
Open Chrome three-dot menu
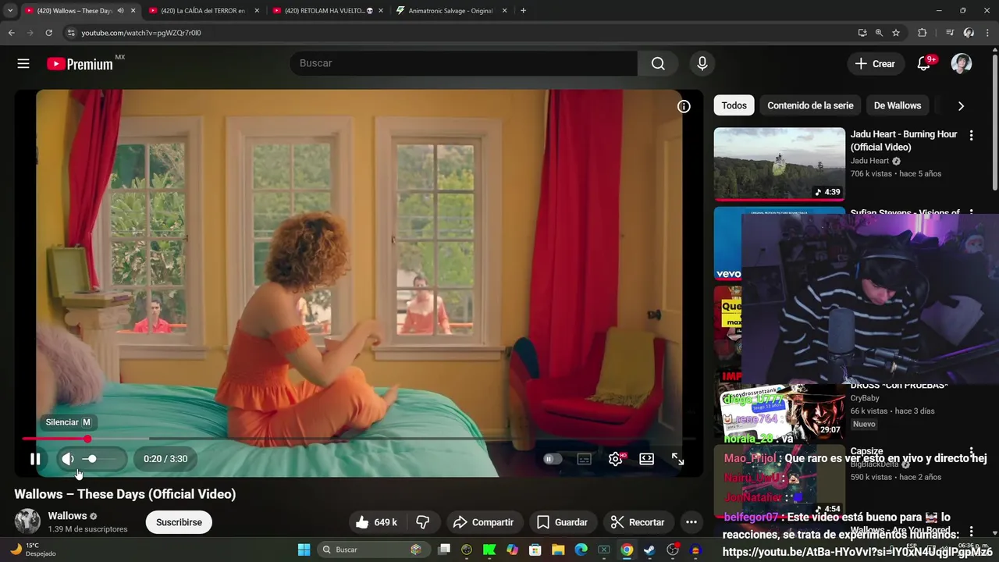(x=988, y=33)
